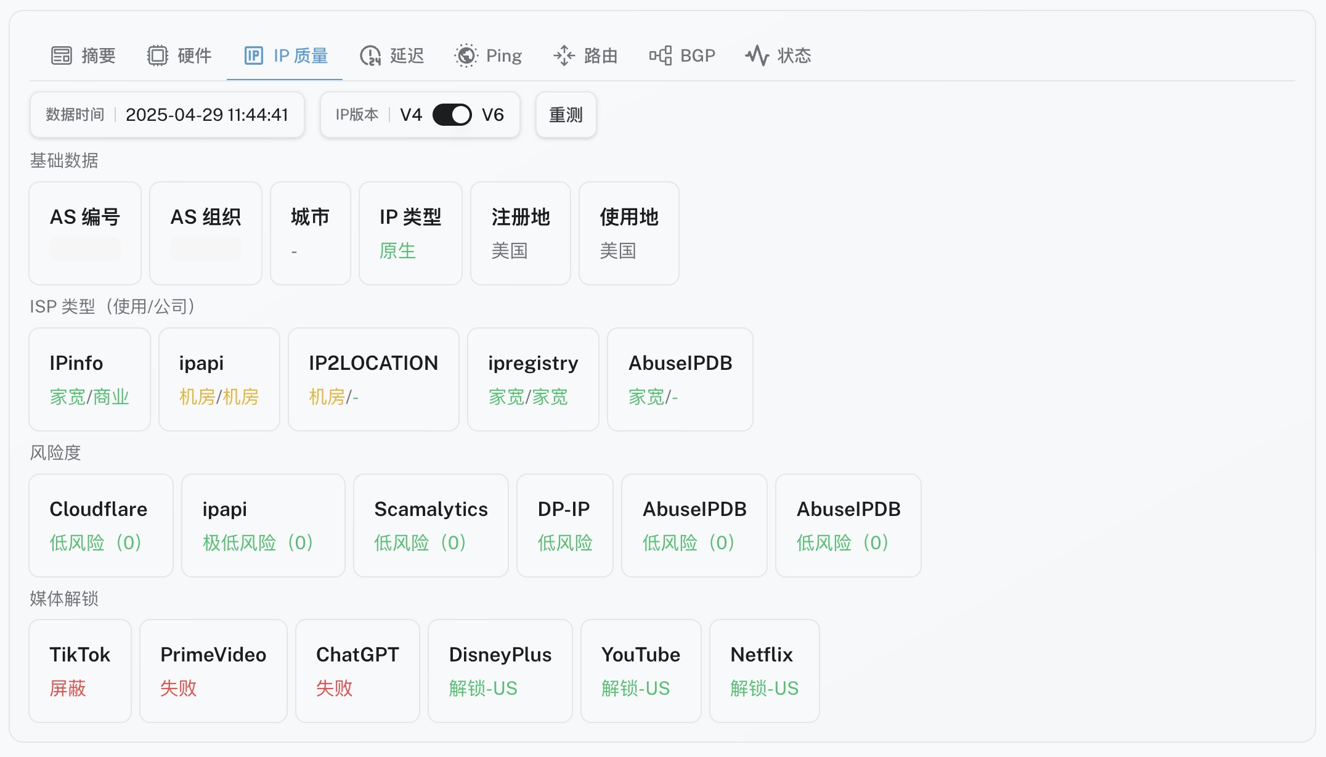Select the V6 label option
This screenshot has height=757, width=1326.
click(x=493, y=115)
